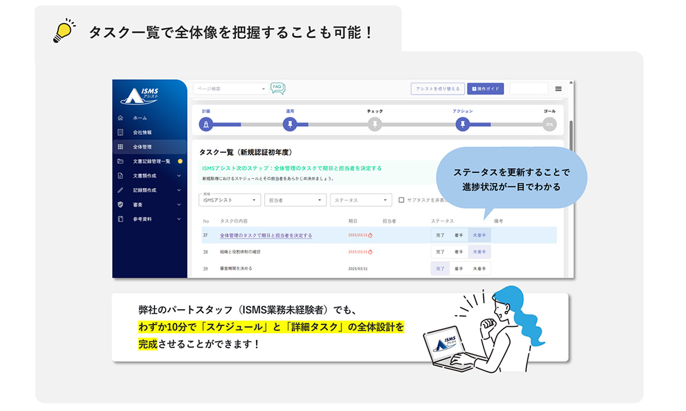Screen dimensions: 686x411
Task: Tick the サブタスクを非表示 checkbox
Action: point(401,200)
